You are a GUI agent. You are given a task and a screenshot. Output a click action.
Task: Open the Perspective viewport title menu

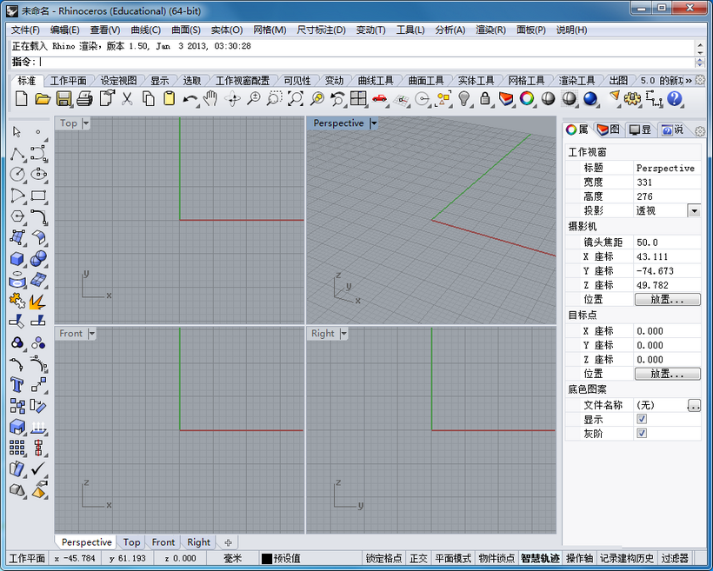pos(374,123)
